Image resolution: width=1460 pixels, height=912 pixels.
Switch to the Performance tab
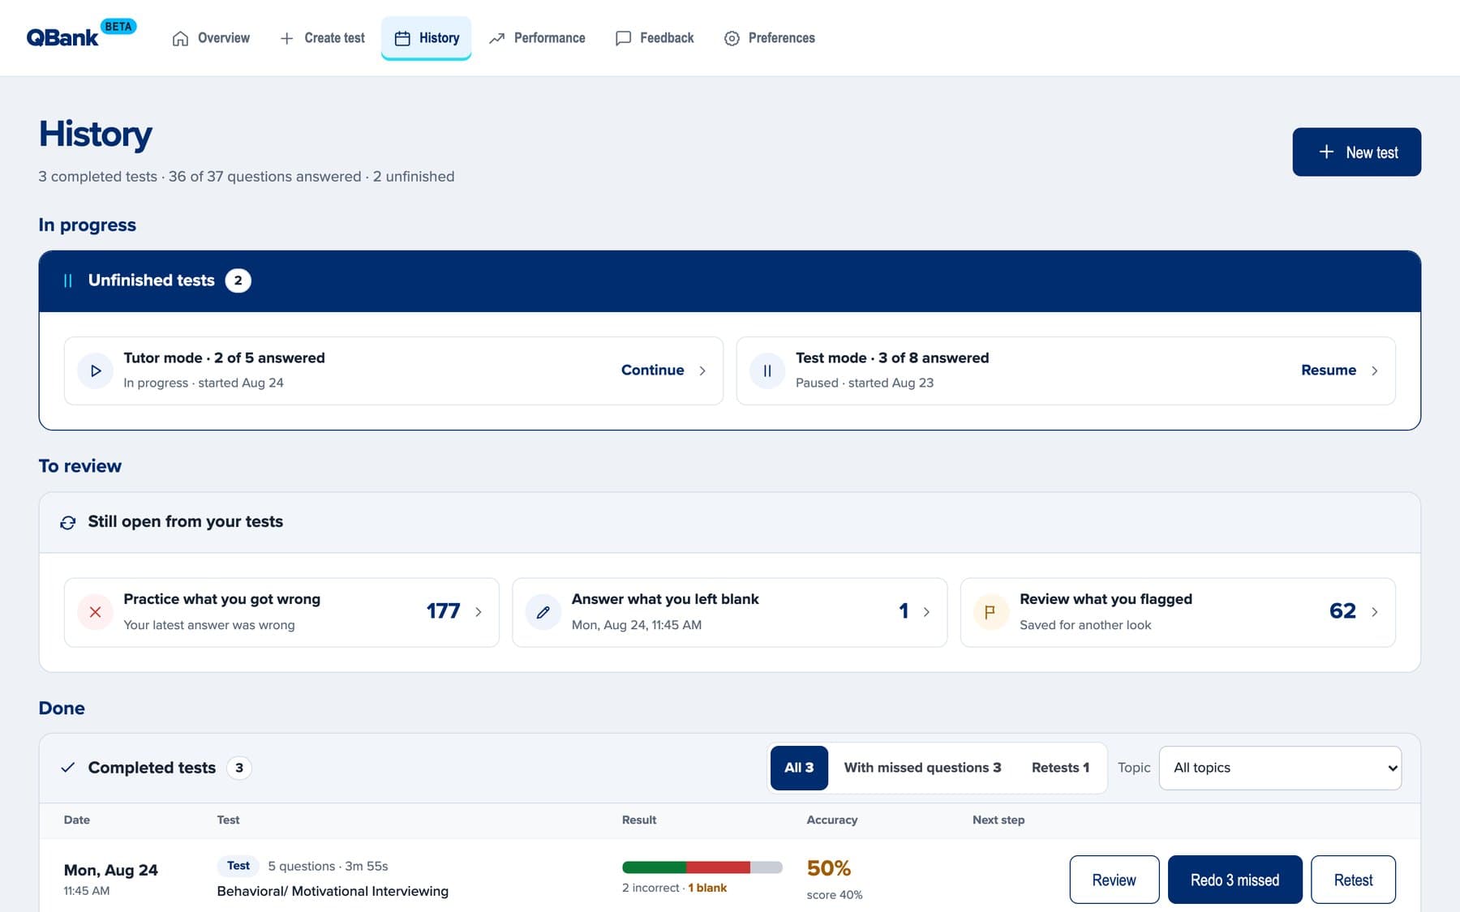click(x=537, y=38)
